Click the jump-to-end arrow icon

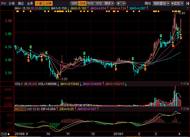(187, 4)
